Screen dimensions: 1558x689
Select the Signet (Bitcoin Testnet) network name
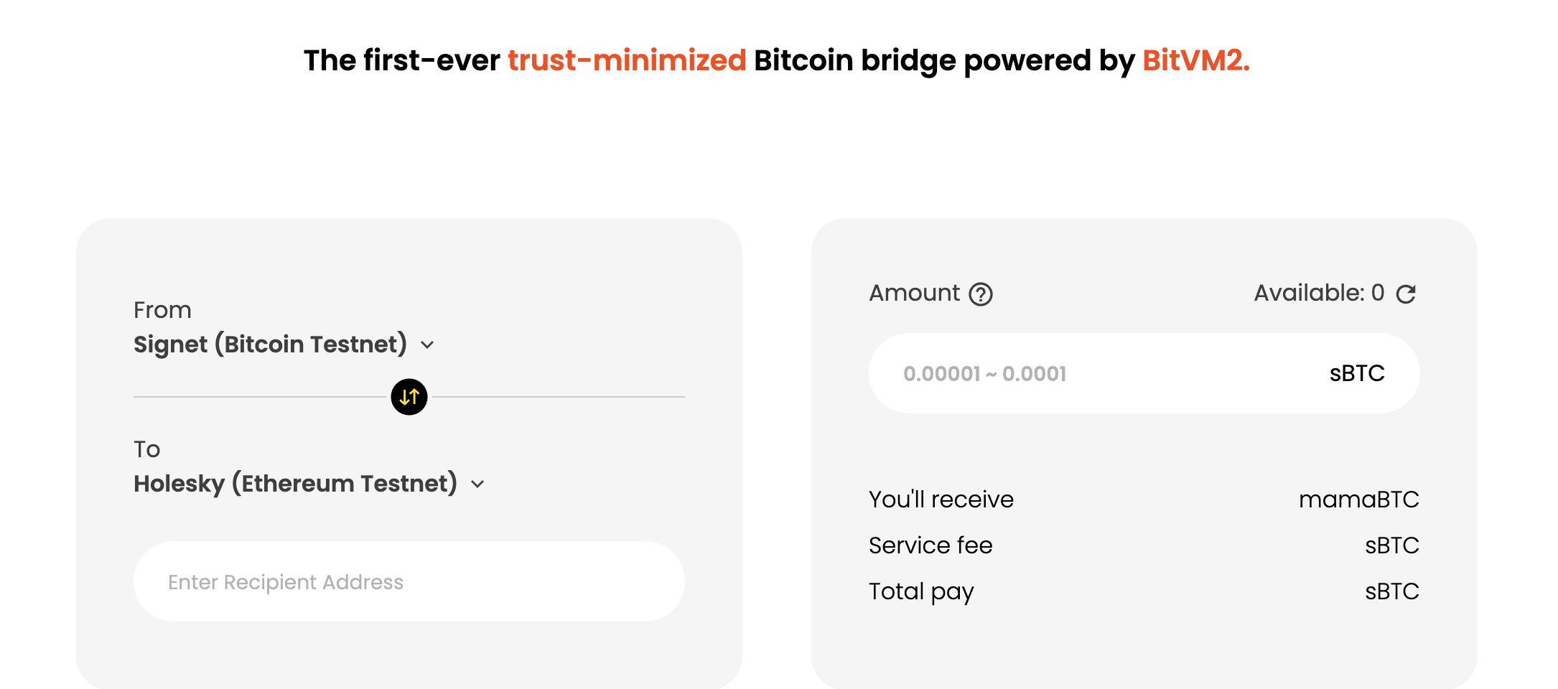[270, 344]
